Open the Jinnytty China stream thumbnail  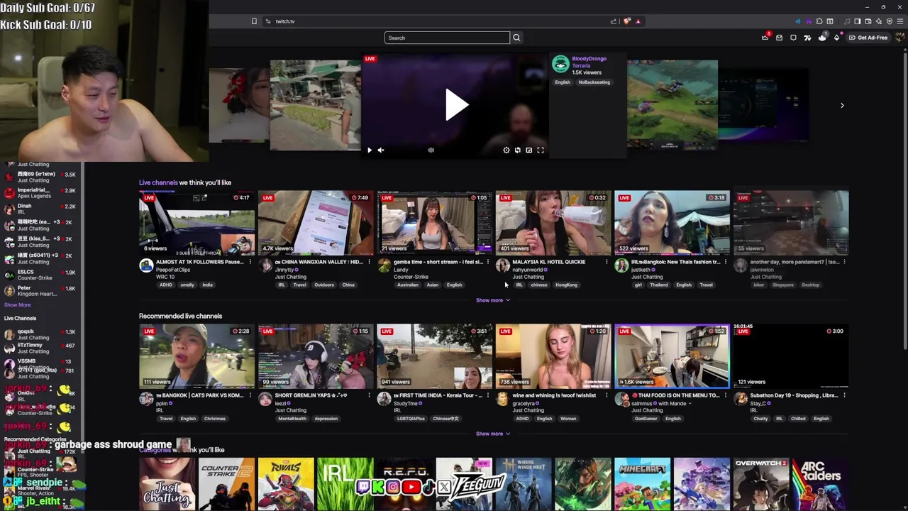coord(316,223)
